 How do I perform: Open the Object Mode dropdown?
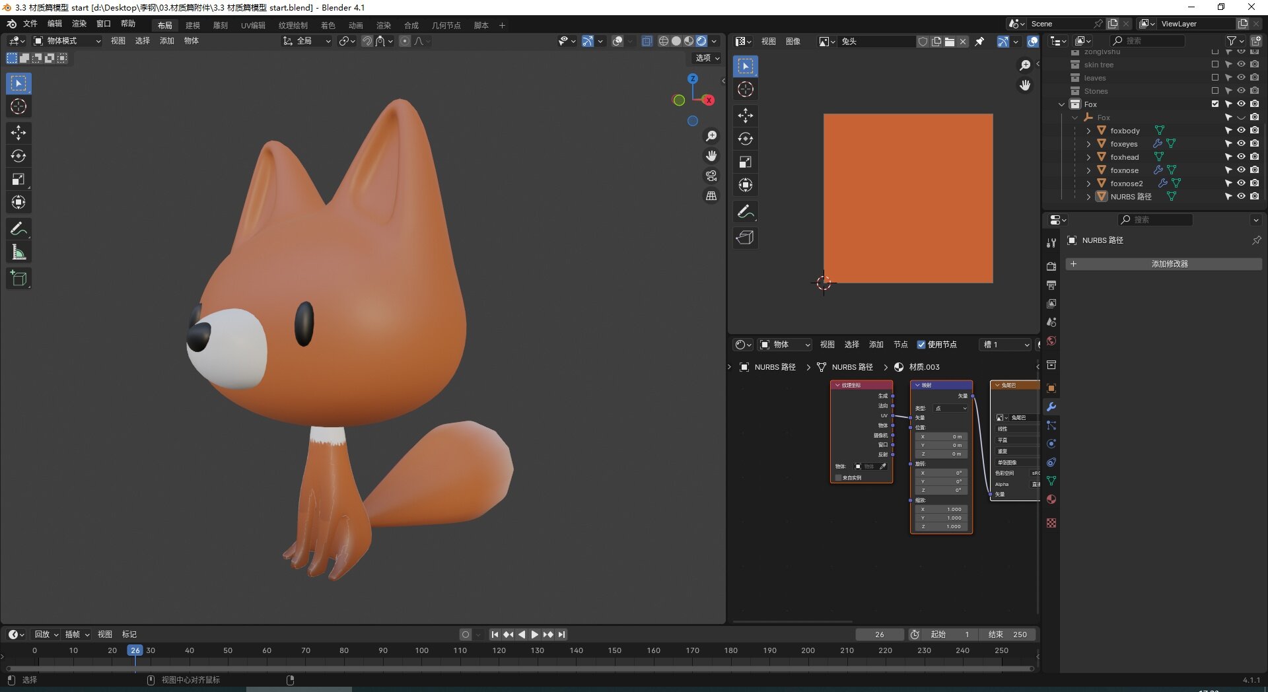click(67, 41)
